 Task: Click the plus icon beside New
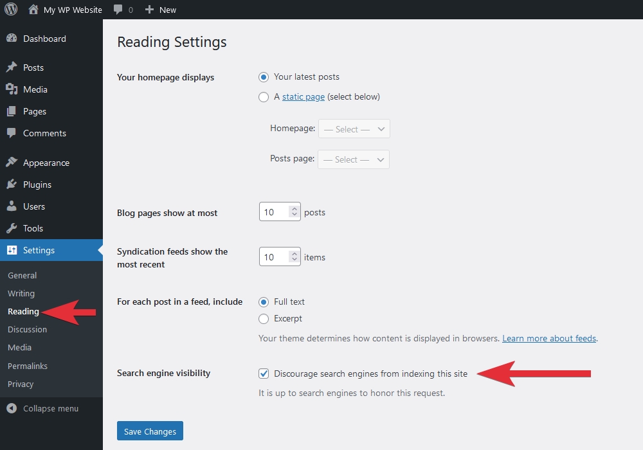tap(149, 10)
